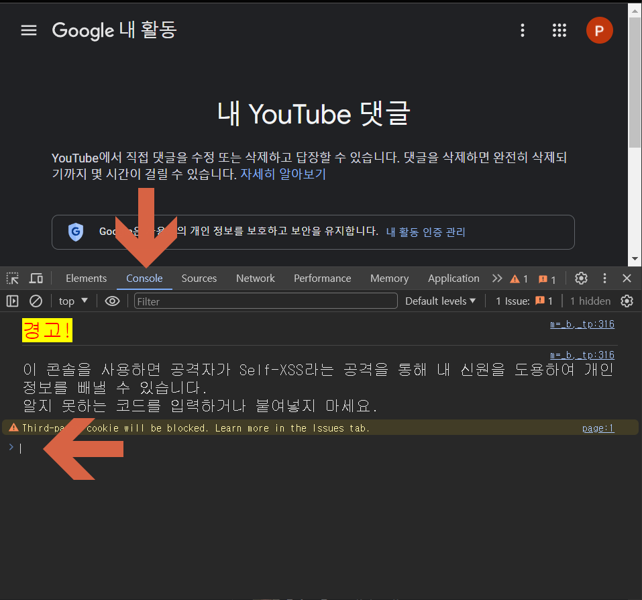The width and height of the screenshot is (642, 600).
Task: Click the Third-party cookie warning message
Action: click(x=196, y=428)
